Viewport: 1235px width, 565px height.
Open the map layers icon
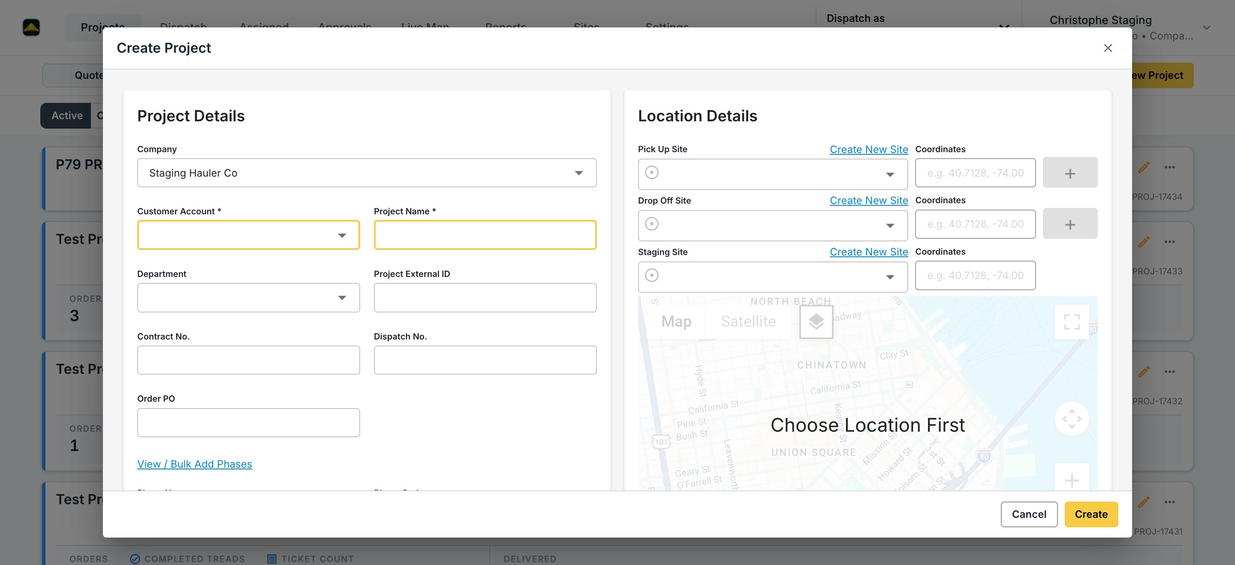[x=816, y=322]
